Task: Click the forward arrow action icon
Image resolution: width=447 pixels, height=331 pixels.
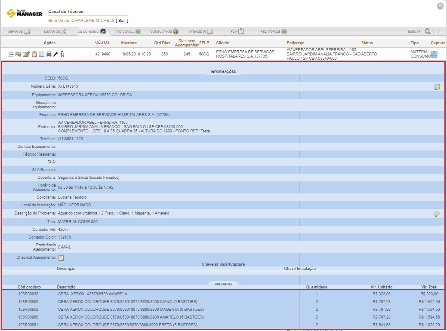Action: tap(26, 54)
